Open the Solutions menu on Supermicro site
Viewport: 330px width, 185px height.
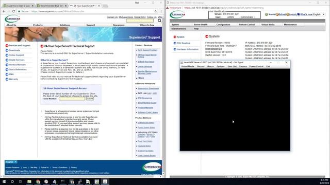(x=64, y=25)
